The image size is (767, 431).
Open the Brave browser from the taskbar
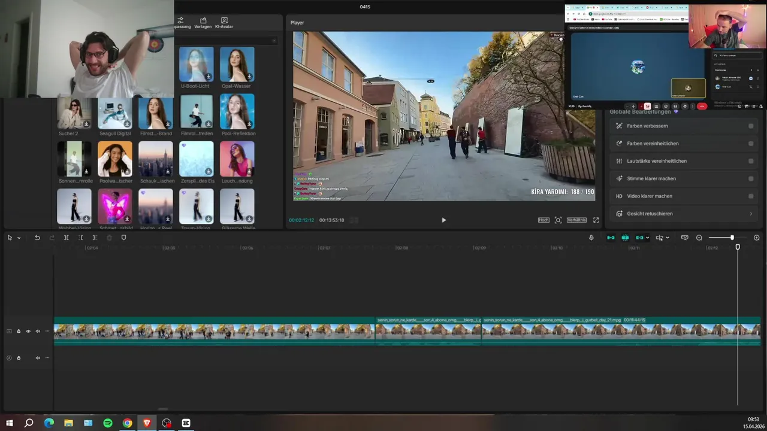pyautogui.click(x=147, y=423)
